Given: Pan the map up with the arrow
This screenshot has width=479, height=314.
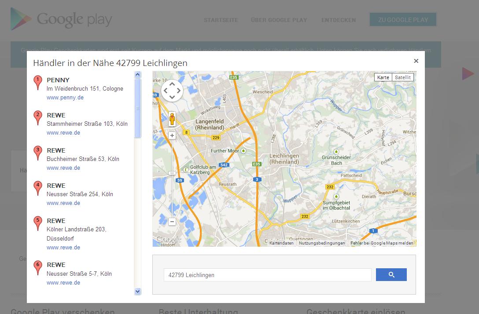Looking at the screenshot, I should [172, 84].
